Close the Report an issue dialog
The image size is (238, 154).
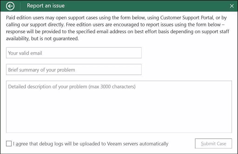[x=232, y=6]
